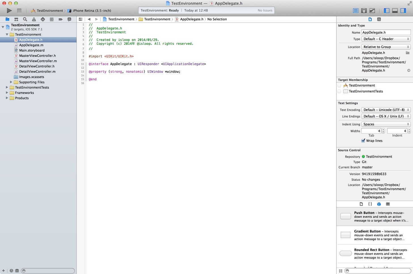Image resolution: width=413 pixels, height=274 pixels.
Task: Open the Test navigator diamond icon
Action: pyautogui.click(x=43, y=19)
